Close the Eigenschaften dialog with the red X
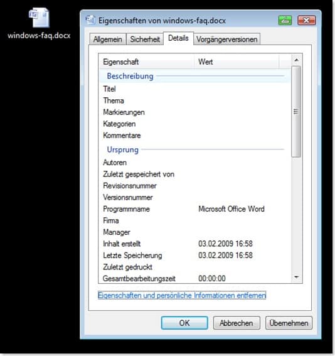The image size is (335, 356). (306, 21)
